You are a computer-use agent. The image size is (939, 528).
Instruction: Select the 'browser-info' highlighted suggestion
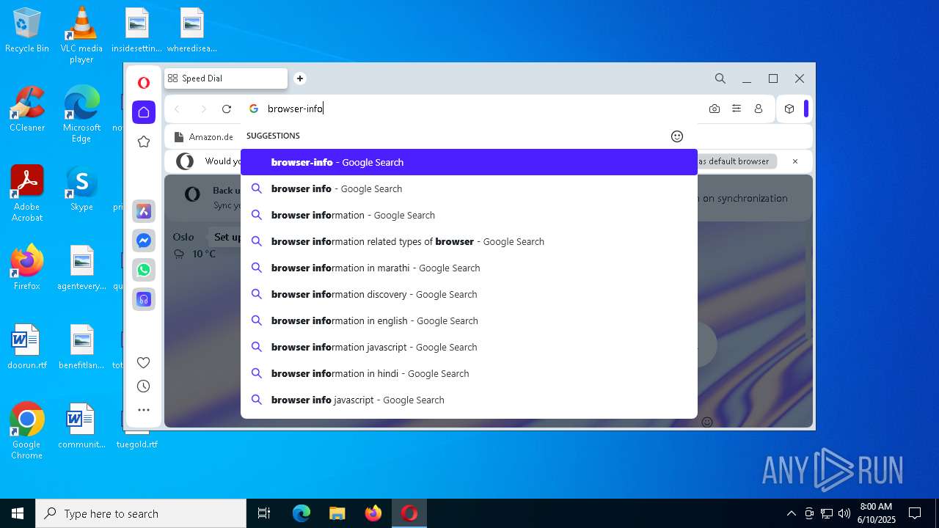(469, 162)
